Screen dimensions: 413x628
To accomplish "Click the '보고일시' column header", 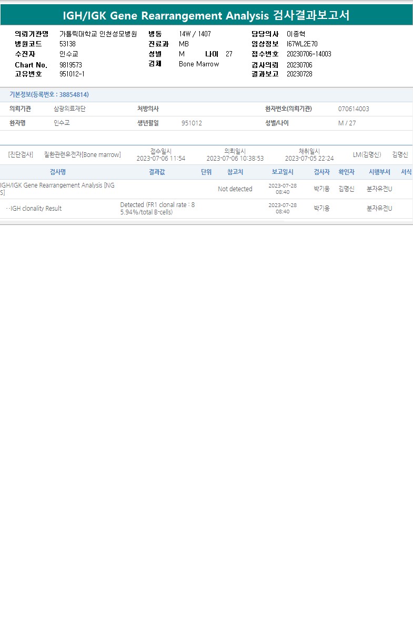I will [283, 172].
